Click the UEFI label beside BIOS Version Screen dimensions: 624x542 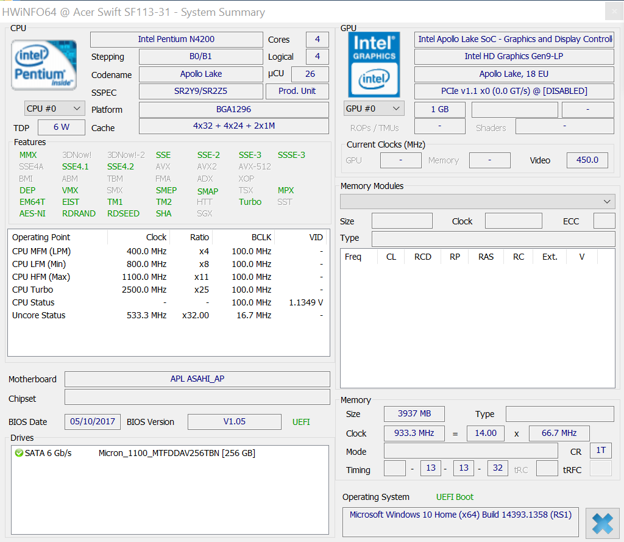click(x=301, y=422)
